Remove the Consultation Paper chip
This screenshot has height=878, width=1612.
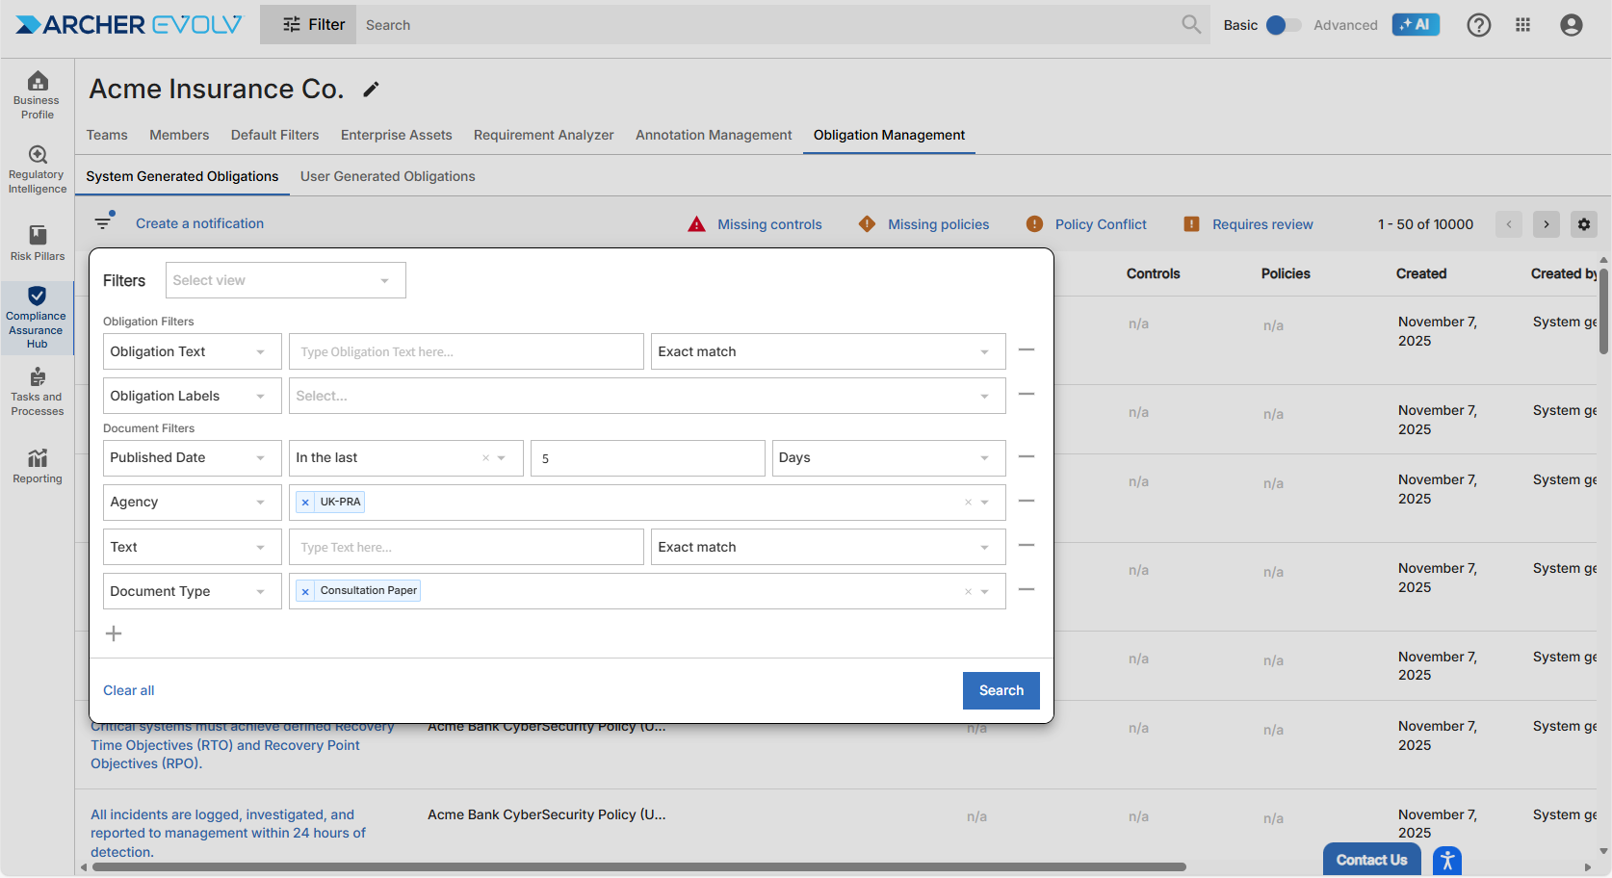305,591
